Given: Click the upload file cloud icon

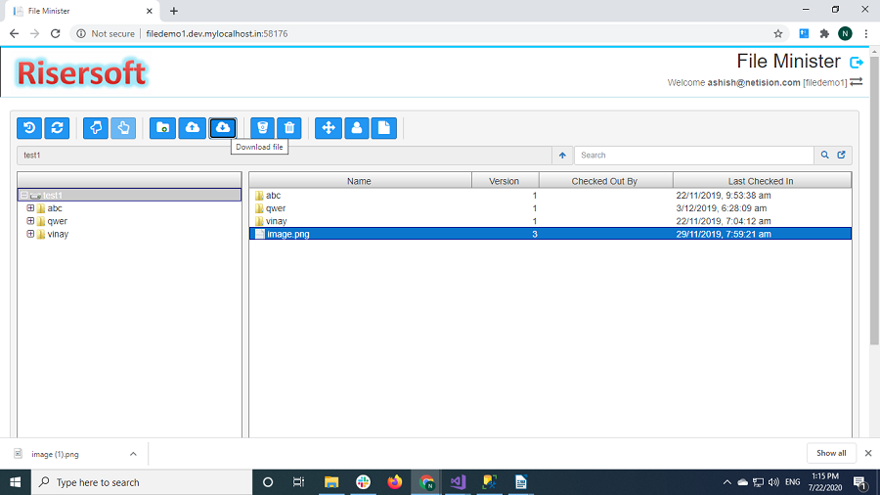Looking at the screenshot, I should tap(193, 127).
